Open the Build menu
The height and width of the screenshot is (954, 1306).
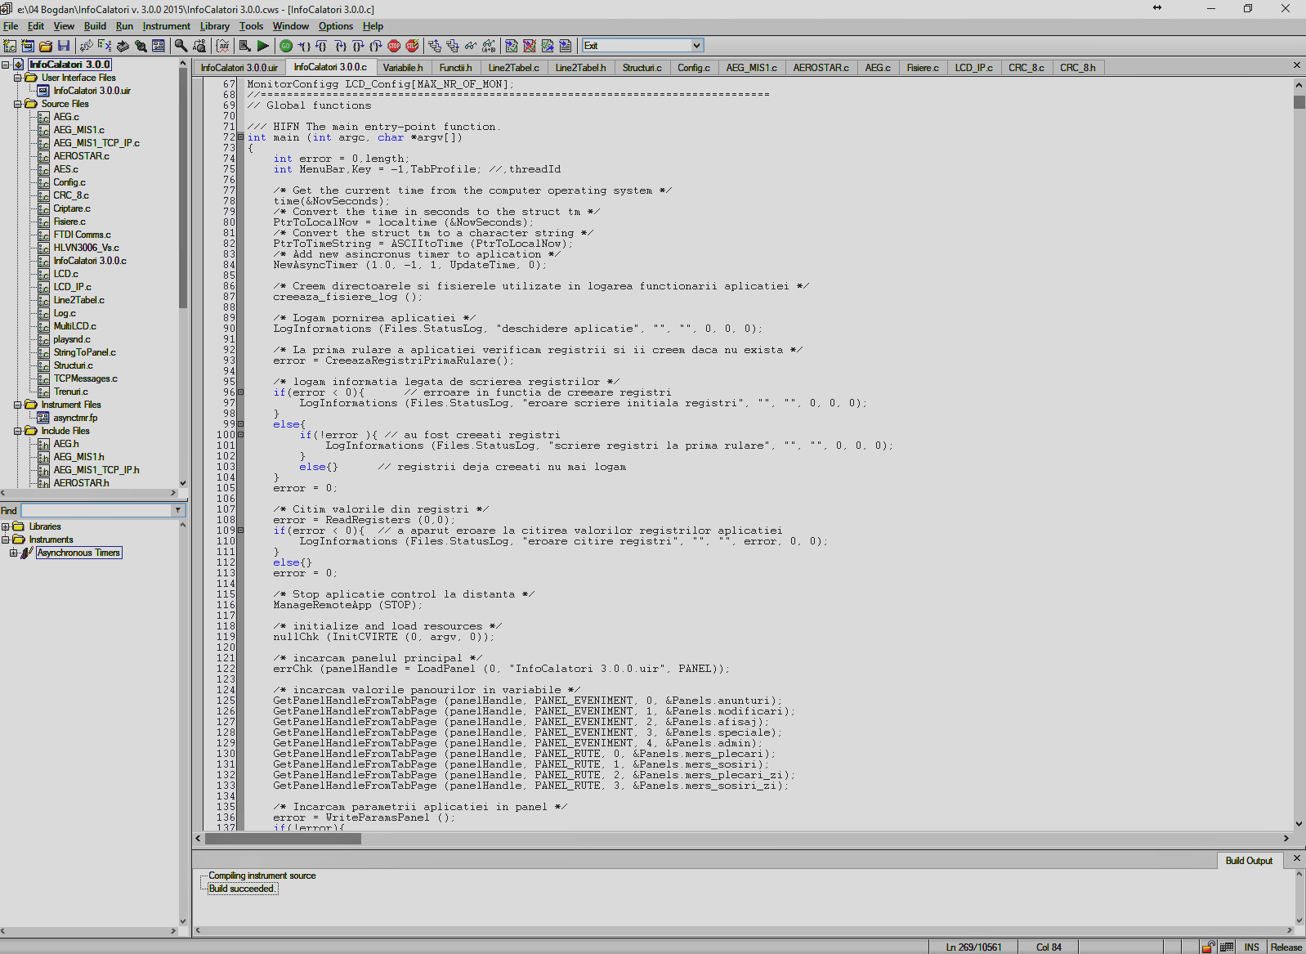[x=95, y=26]
